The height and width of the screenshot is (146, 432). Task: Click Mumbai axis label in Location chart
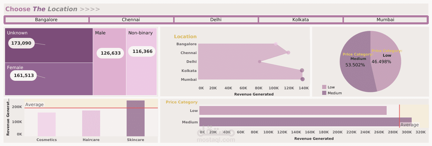(189, 80)
